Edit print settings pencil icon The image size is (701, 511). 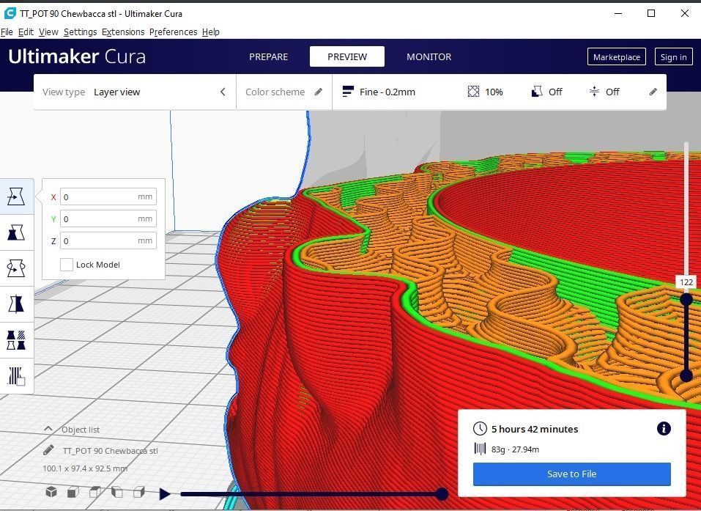coord(653,92)
